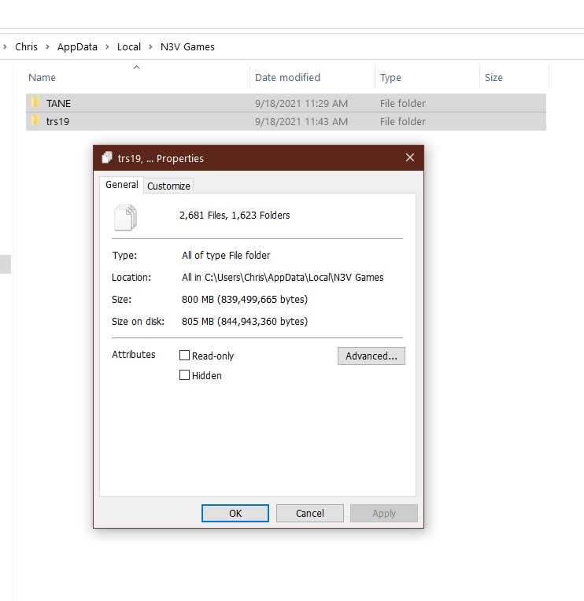Click the File folder type of TANE row
This screenshot has width=584, height=601.
pyautogui.click(x=403, y=104)
